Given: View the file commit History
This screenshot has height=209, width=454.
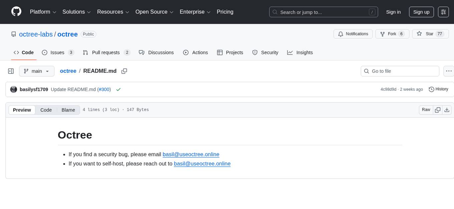Looking at the screenshot, I should click(x=438, y=89).
